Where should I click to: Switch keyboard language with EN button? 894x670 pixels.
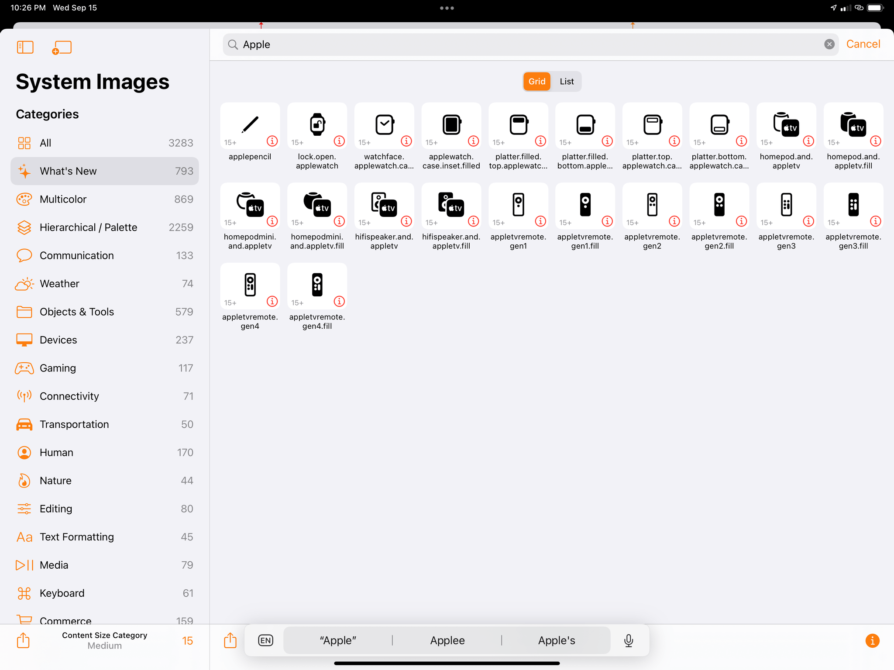[265, 640]
